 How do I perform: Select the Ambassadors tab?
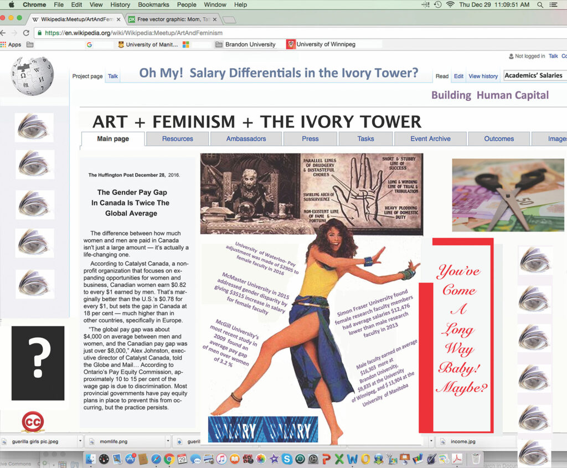246,139
